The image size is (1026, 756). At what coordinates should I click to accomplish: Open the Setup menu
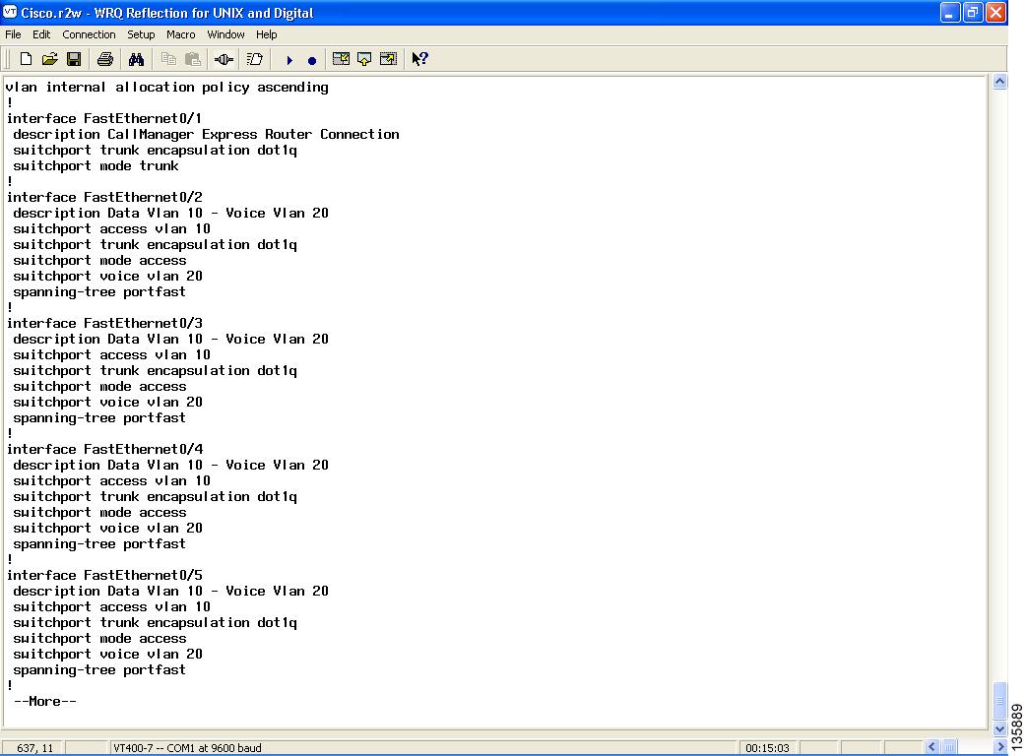(x=141, y=34)
